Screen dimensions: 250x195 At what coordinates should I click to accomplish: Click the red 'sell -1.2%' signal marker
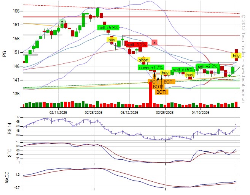[x=136, y=44]
